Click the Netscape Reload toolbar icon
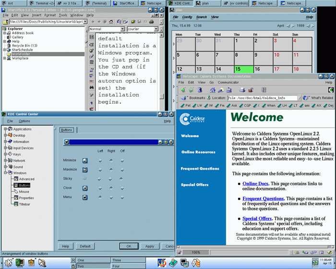Viewport: 336px width, 269px height. [200, 90]
